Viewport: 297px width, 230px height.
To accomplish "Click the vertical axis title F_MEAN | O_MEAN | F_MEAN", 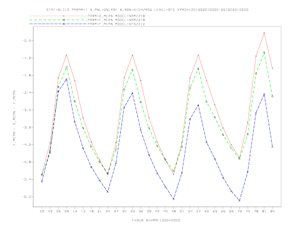I will (14, 118).
